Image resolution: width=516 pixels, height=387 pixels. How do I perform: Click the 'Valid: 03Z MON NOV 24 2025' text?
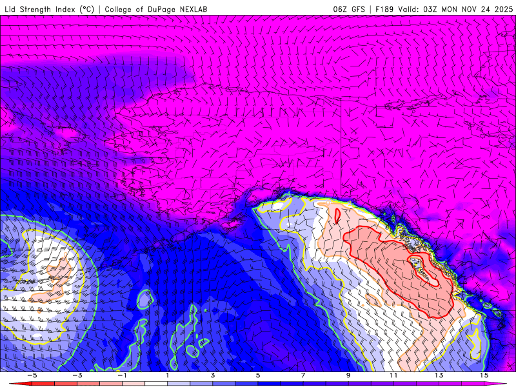point(455,9)
